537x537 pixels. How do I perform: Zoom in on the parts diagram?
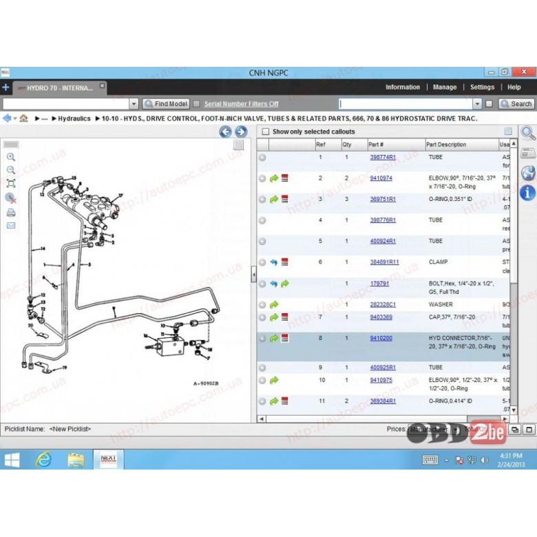tap(10, 157)
